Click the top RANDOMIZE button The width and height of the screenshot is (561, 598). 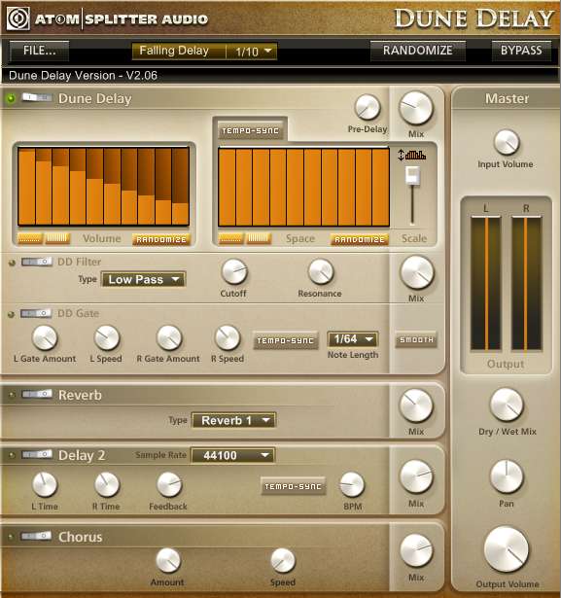point(418,51)
